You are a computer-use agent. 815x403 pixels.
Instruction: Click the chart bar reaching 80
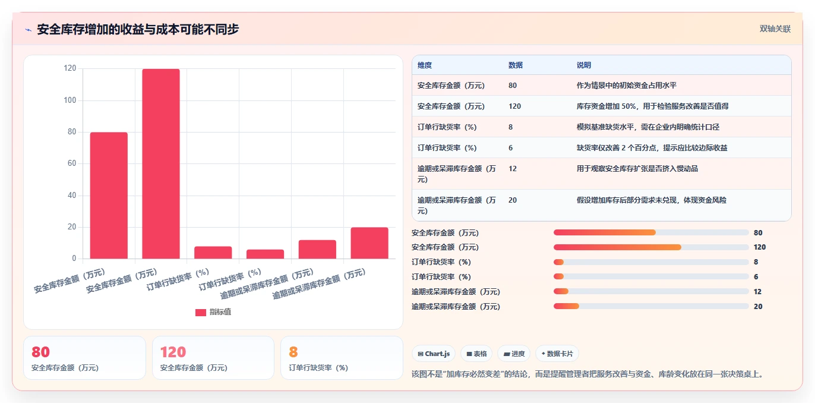pyautogui.click(x=109, y=195)
